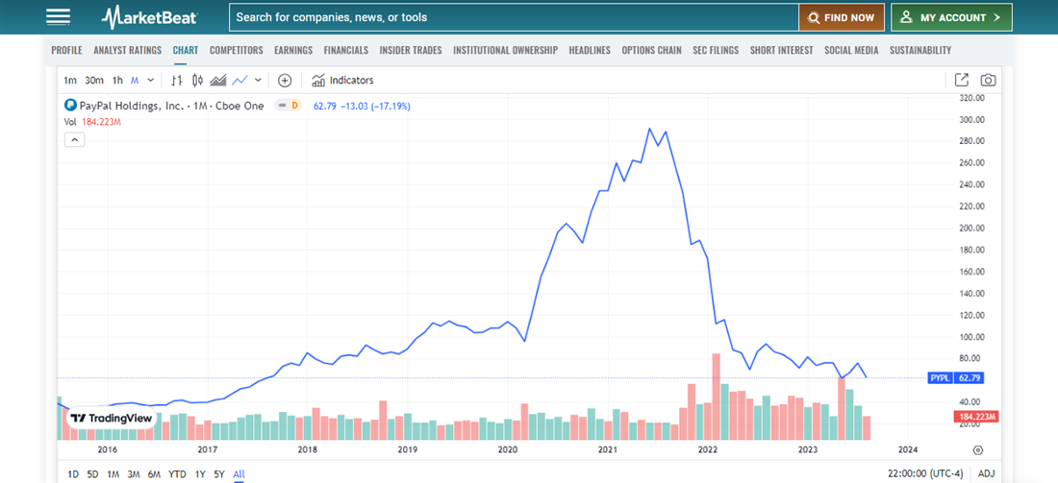Click the company search input field

click(x=513, y=17)
